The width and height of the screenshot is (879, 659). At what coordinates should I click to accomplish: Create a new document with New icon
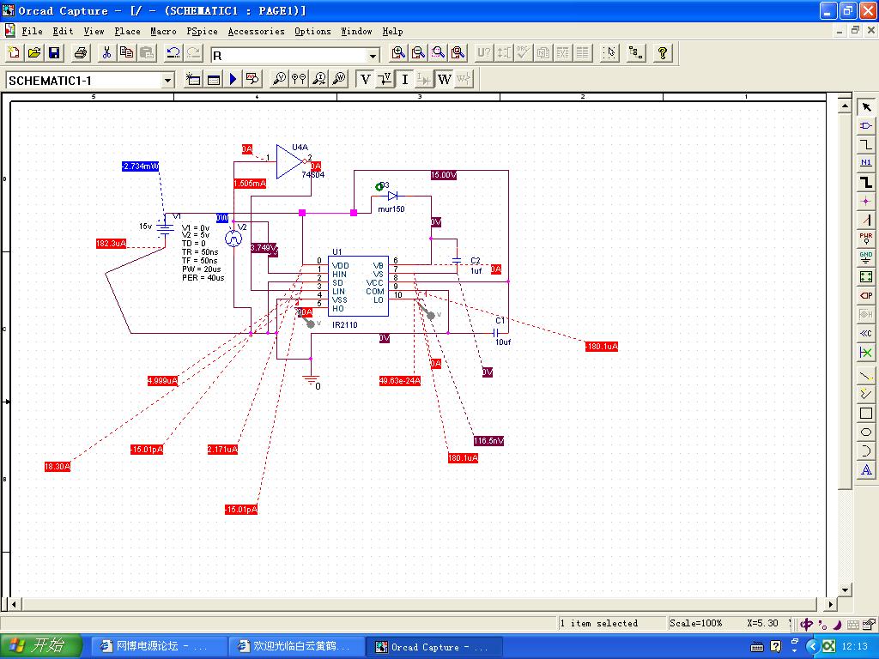14,53
